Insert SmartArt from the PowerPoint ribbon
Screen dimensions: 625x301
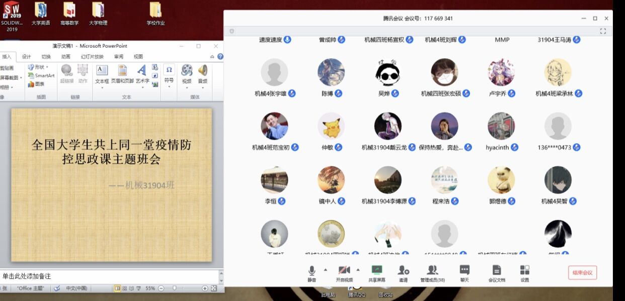[x=41, y=75]
